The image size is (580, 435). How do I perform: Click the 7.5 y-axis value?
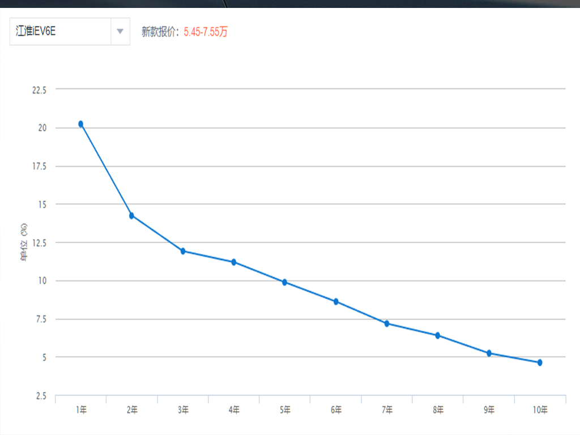click(41, 319)
